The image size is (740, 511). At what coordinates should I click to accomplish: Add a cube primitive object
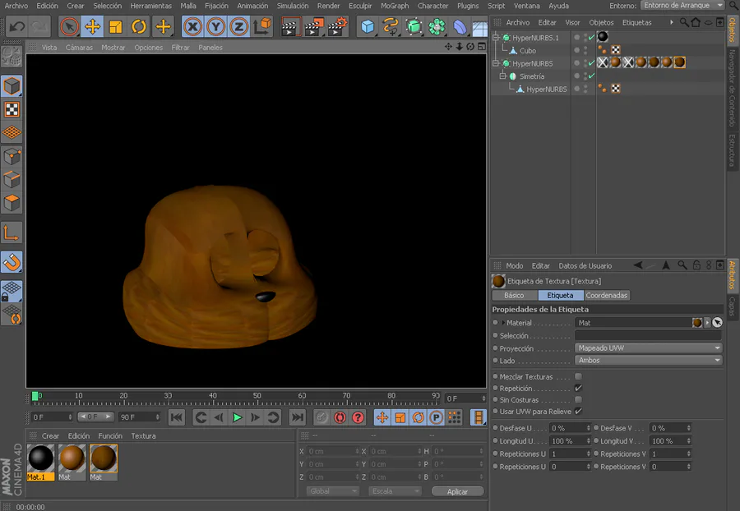point(368,27)
